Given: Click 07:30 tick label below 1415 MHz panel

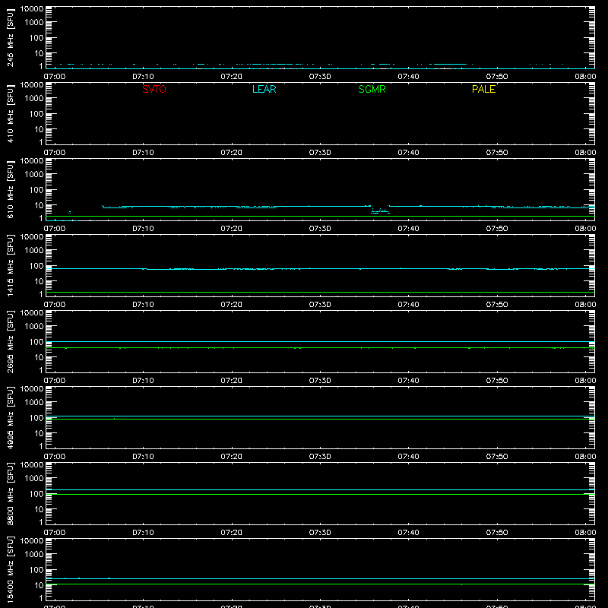Looking at the screenshot, I should tap(320, 305).
